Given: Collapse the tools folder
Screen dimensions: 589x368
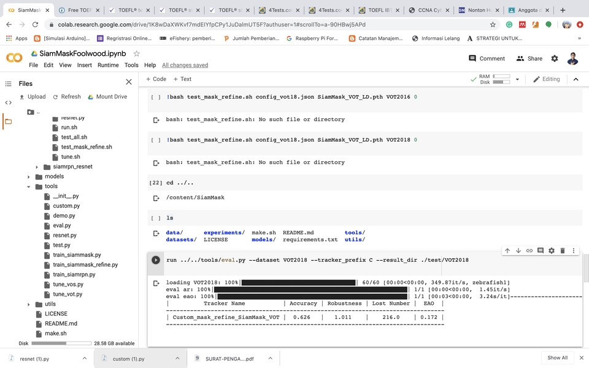Looking at the screenshot, I should pos(29,186).
